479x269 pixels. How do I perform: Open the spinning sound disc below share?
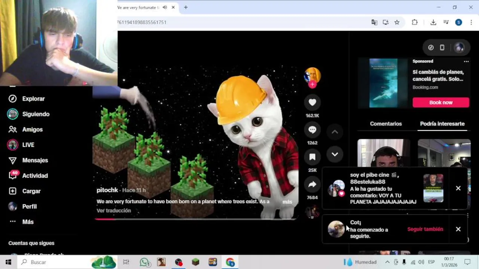click(x=312, y=211)
